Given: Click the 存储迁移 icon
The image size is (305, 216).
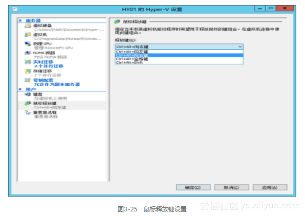Looking at the screenshot, I should [x=28, y=71].
